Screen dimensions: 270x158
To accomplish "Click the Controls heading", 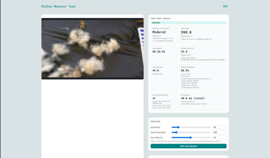I will 155,121.
